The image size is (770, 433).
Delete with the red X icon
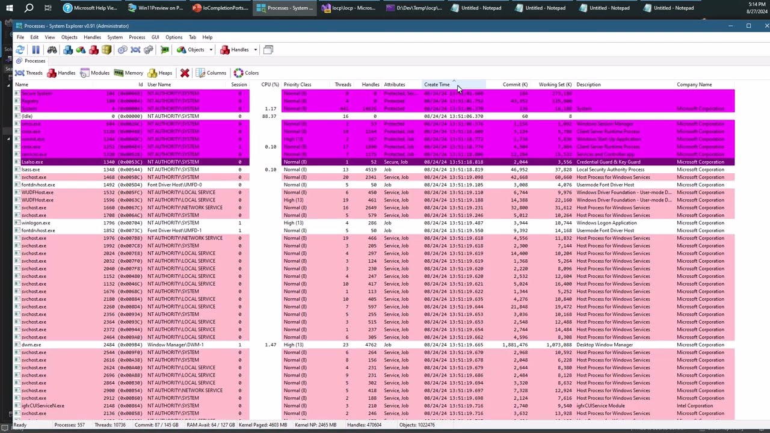185,73
